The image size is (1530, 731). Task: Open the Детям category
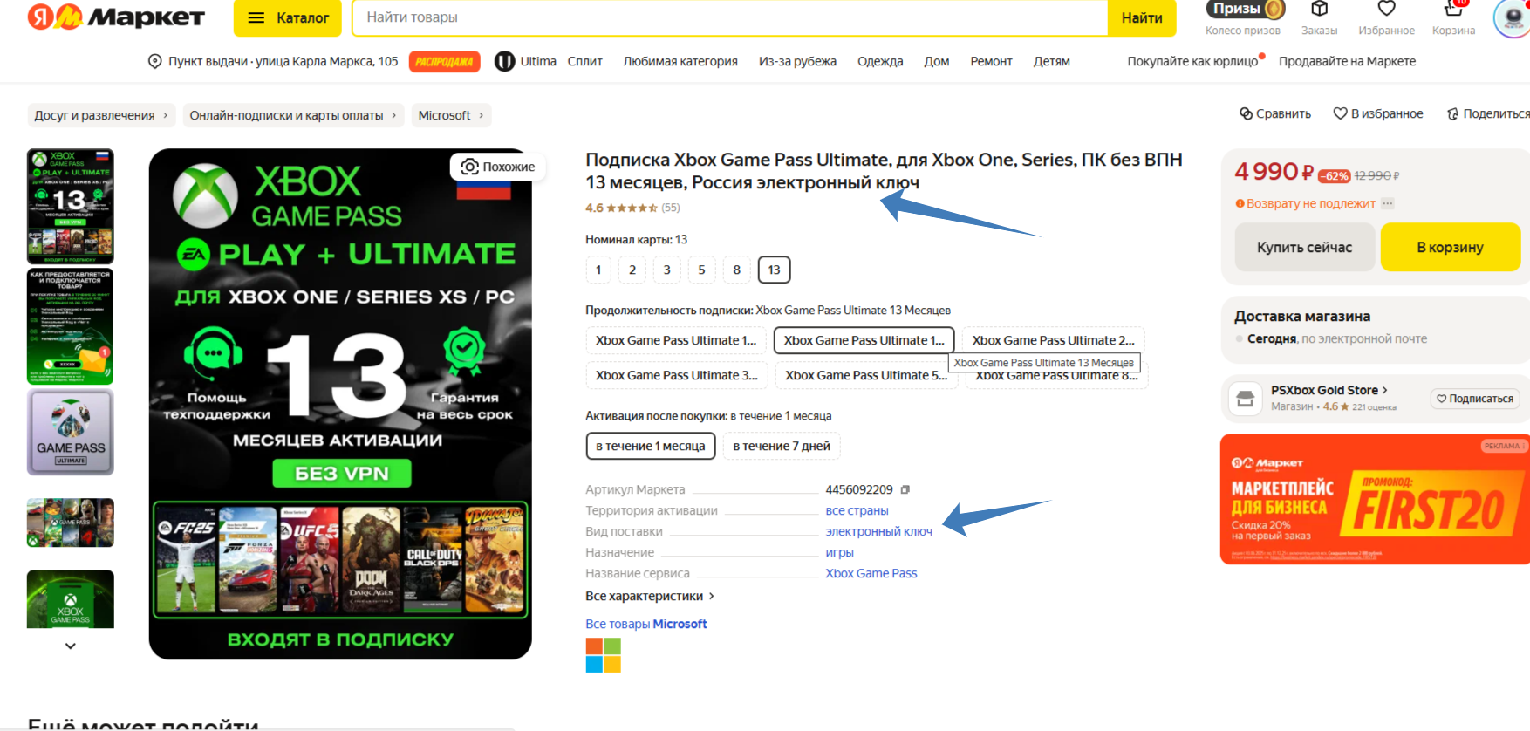1051,61
